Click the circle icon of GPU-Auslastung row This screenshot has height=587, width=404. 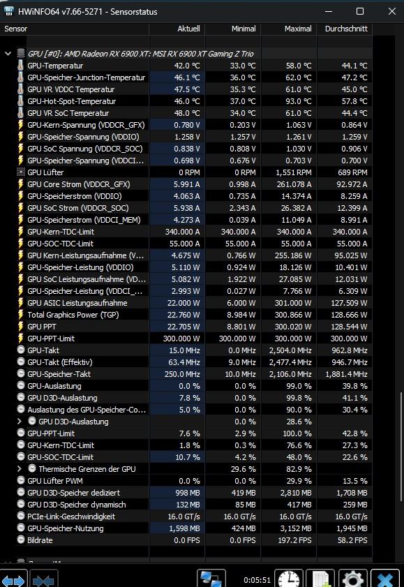click(21, 385)
